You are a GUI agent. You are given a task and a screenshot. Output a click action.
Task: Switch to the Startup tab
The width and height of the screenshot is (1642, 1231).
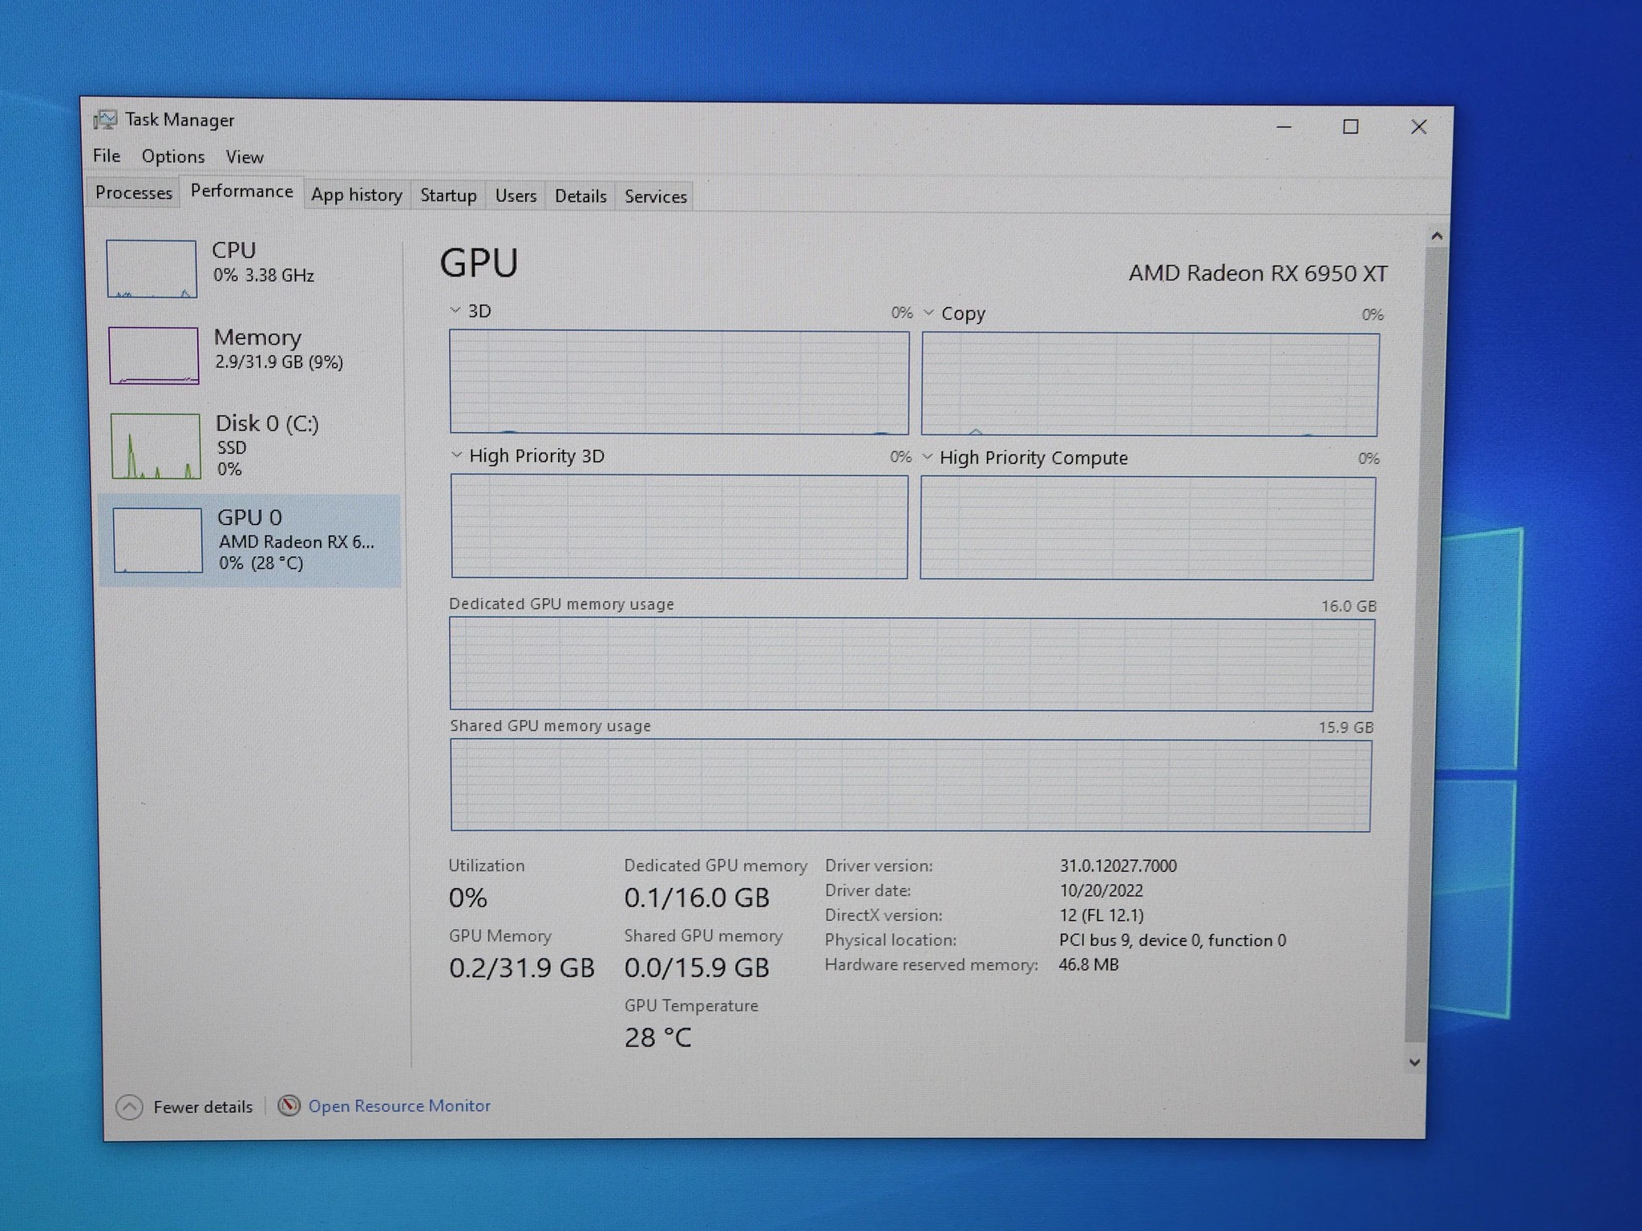click(448, 196)
